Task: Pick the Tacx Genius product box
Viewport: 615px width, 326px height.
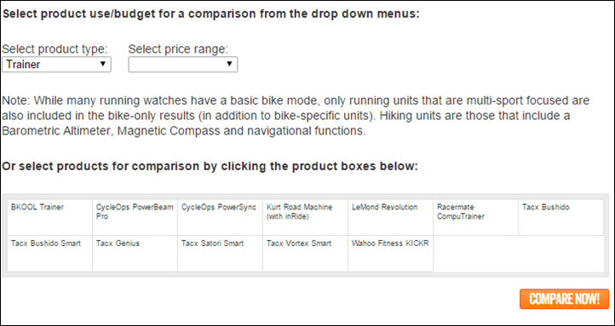Action: point(135,254)
